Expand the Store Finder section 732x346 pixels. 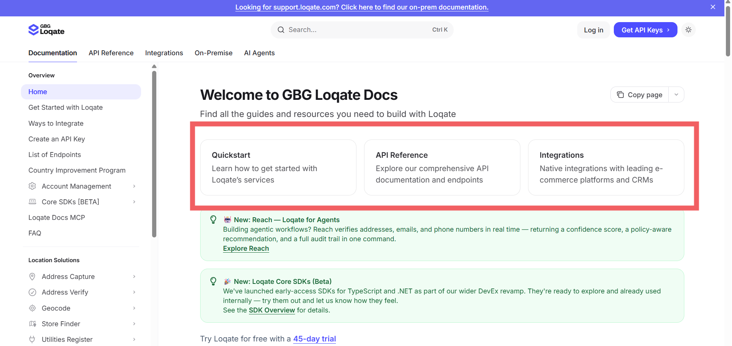coord(134,324)
